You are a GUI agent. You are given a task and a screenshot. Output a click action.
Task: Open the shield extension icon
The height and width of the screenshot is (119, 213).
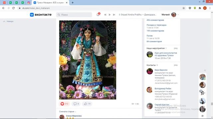pyautogui.click(x=190, y=8)
